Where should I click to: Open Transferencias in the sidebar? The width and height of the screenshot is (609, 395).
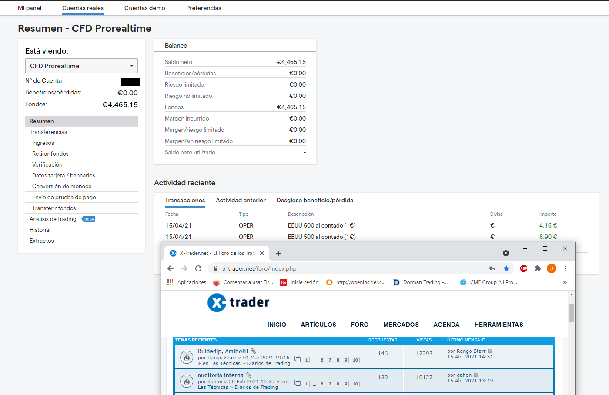pos(81,132)
